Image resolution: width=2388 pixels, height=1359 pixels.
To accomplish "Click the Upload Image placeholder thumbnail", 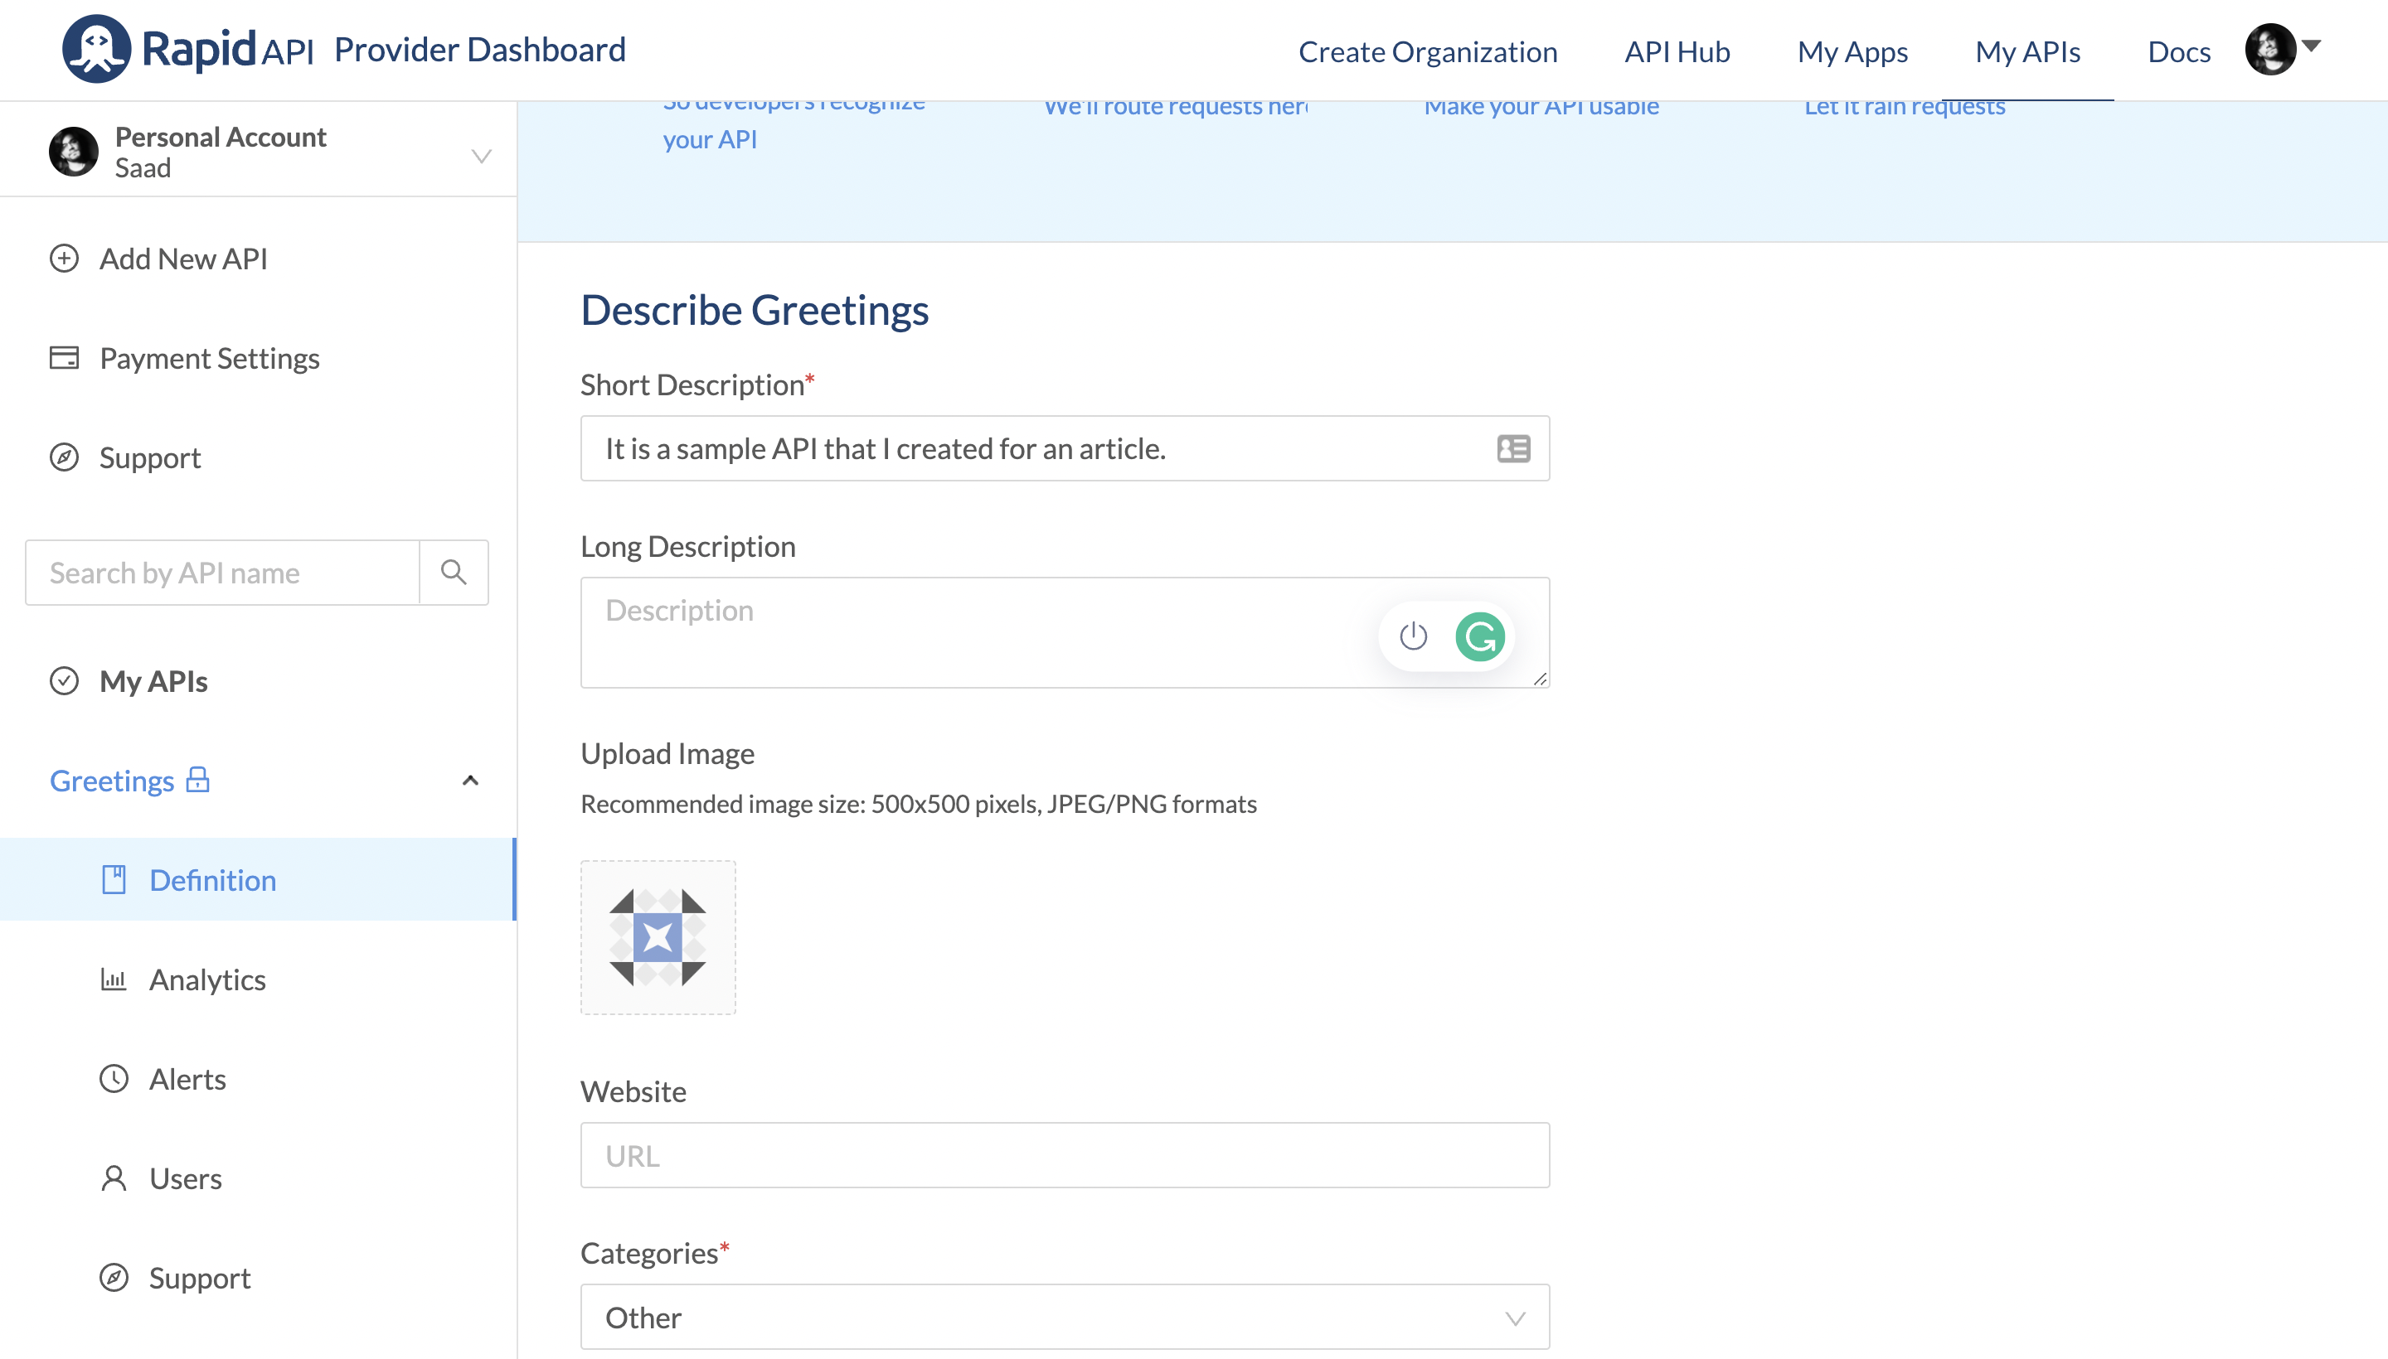I will (658, 937).
